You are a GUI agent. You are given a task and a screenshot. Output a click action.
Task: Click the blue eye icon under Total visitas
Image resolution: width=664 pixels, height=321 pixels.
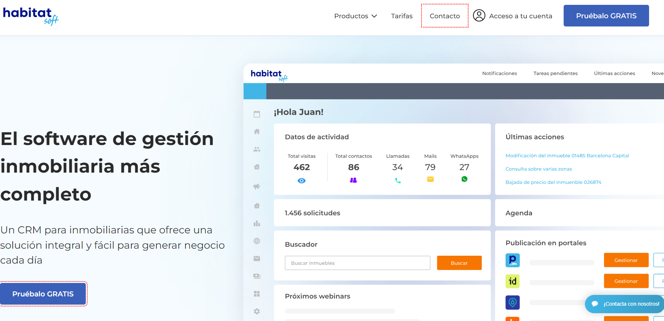pos(301,180)
